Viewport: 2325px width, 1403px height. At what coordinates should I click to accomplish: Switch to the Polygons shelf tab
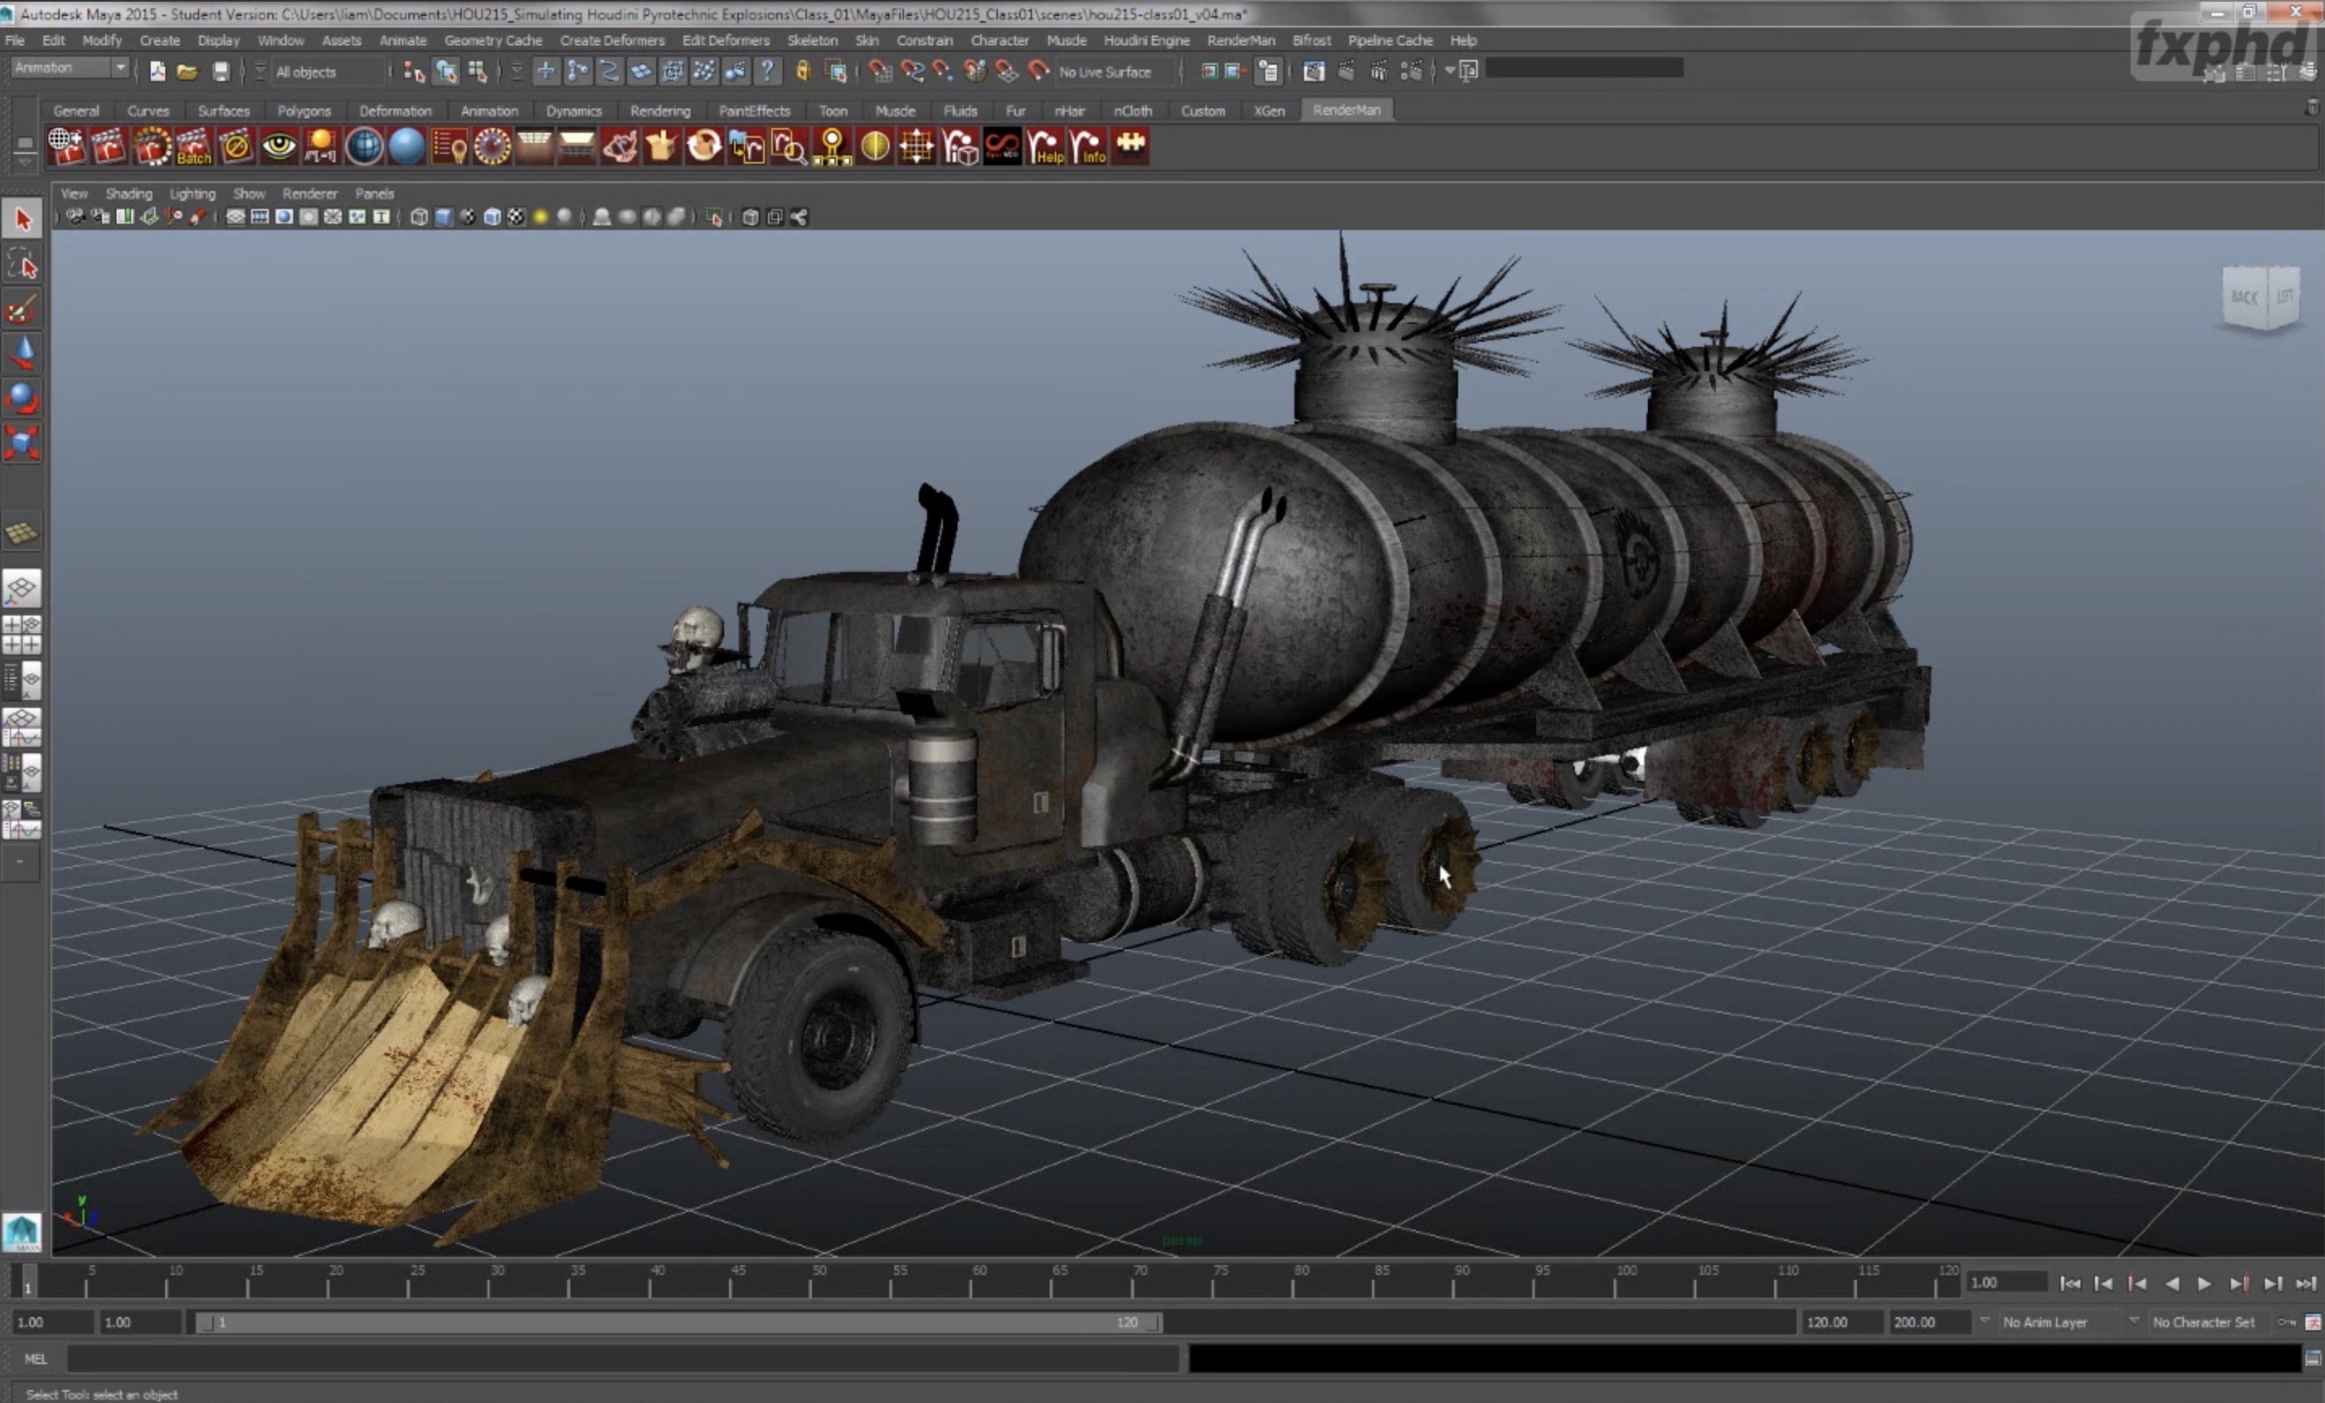tap(304, 110)
